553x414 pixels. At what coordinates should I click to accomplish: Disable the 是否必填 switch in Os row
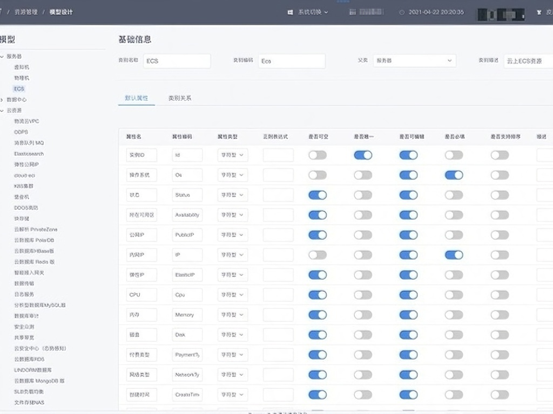pos(454,175)
